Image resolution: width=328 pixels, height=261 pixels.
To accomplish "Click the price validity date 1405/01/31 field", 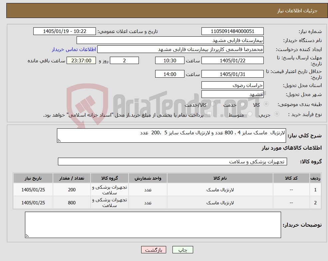I will click(x=232, y=74).
